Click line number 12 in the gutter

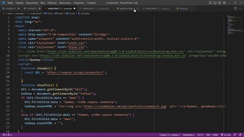[x=8, y=64]
